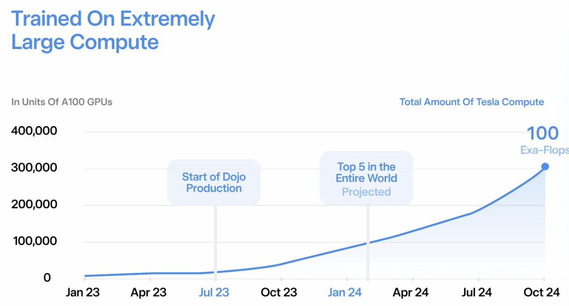
Task: Click the "Total Amount Of Tesla Compute" legend
Action: [x=471, y=102]
